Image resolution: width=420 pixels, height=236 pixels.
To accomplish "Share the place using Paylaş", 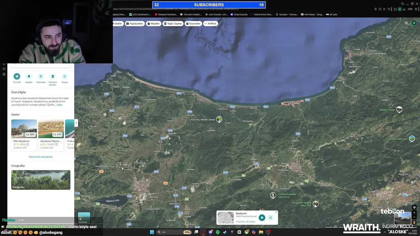I will tap(65, 76).
